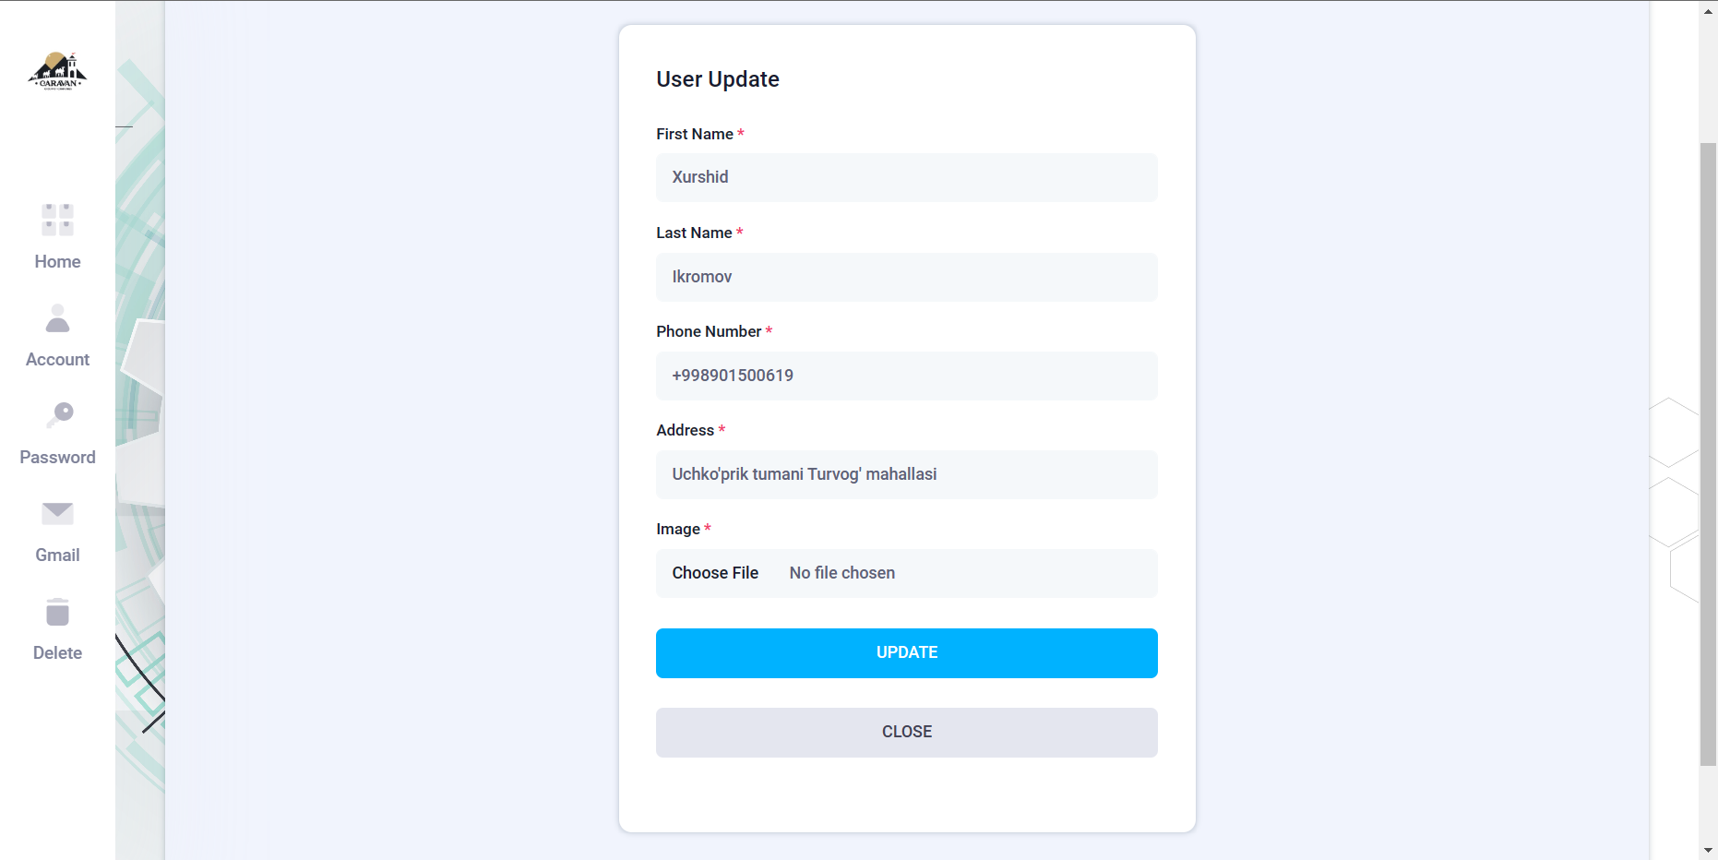Click the Phone Number input
Image resolution: width=1718 pixels, height=860 pixels.
(906, 376)
